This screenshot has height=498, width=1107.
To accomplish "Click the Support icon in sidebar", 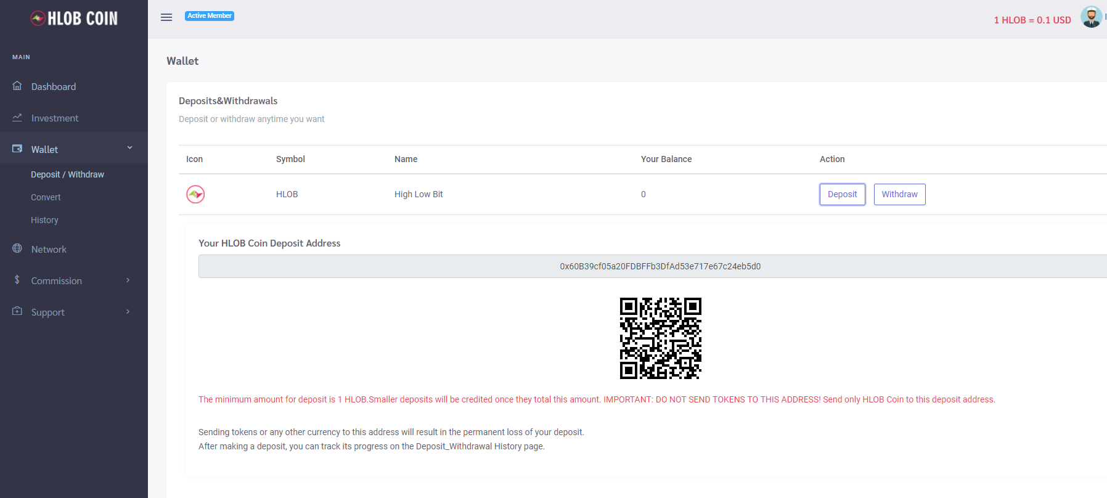I will [x=17, y=311].
